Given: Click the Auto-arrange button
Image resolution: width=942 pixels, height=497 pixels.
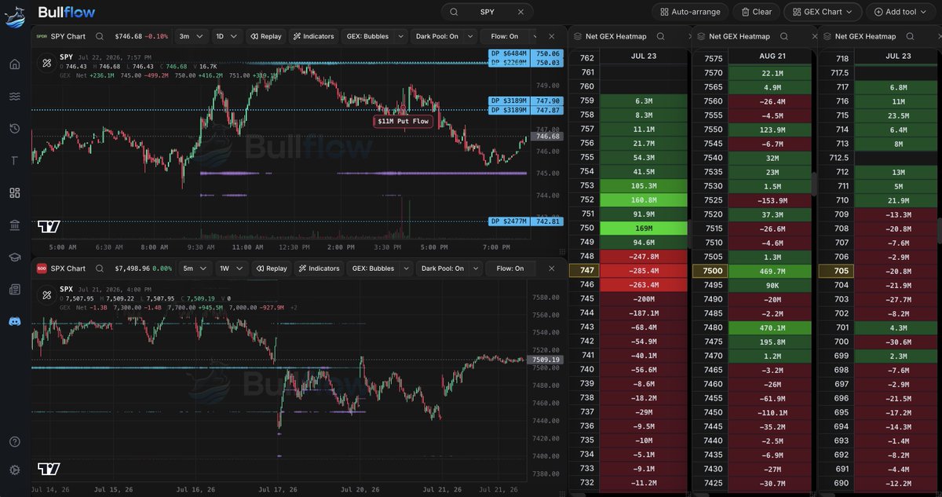Looking at the screenshot, I should pyautogui.click(x=690, y=12).
